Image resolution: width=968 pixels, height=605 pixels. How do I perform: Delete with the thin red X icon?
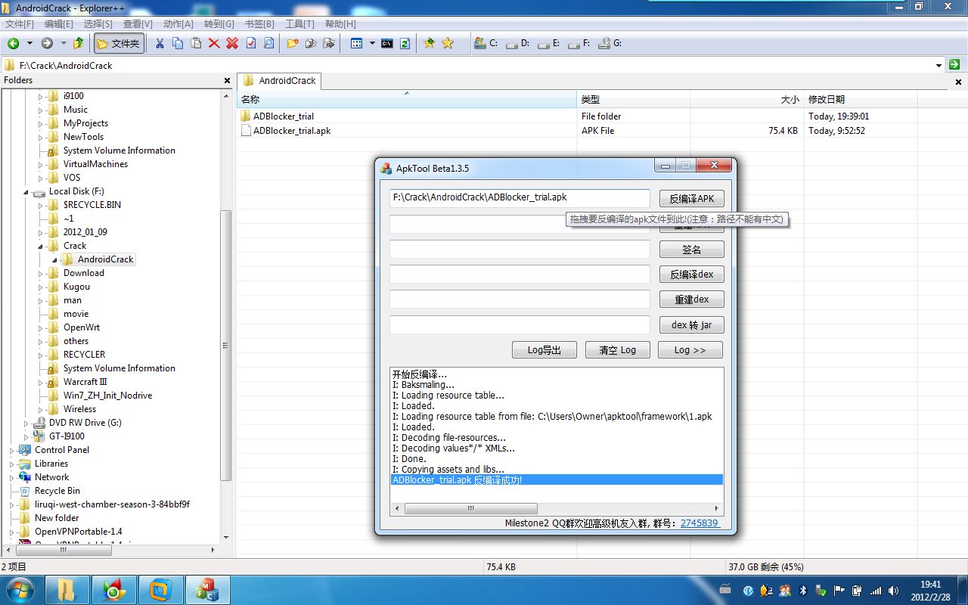pos(214,44)
